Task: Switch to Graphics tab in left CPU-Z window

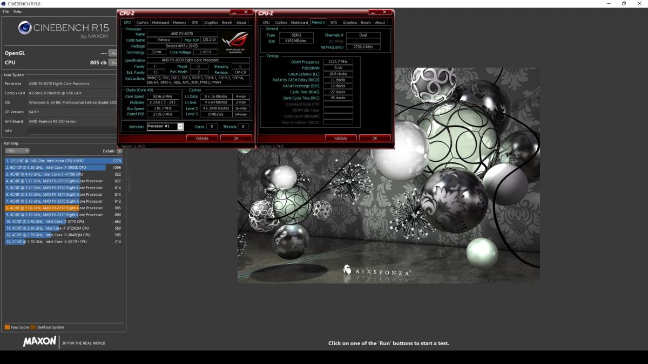Action: click(211, 23)
